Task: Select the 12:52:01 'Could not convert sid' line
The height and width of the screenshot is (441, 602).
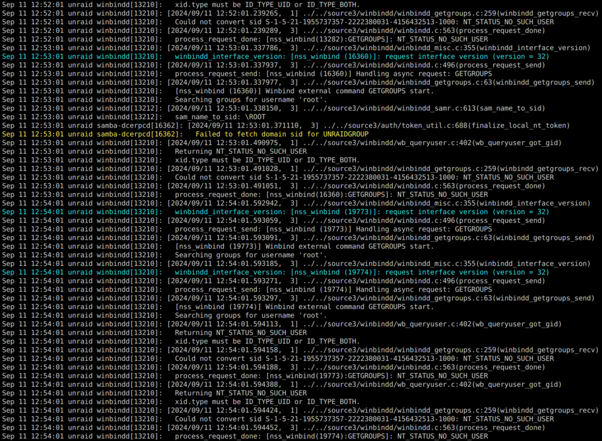Action: tap(278, 22)
